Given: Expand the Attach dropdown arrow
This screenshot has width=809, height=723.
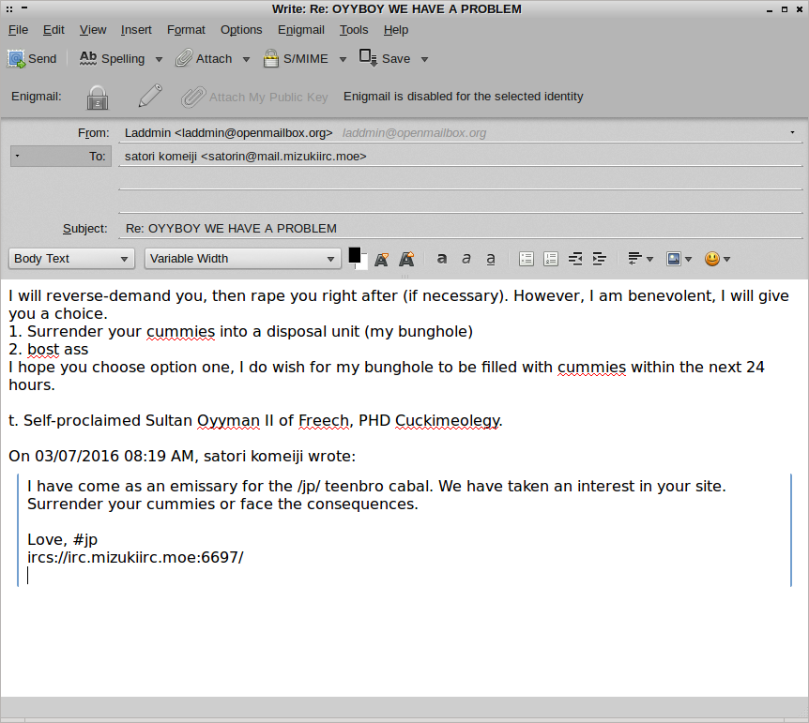Looking at the screenshot, I should tap(246, 59).
